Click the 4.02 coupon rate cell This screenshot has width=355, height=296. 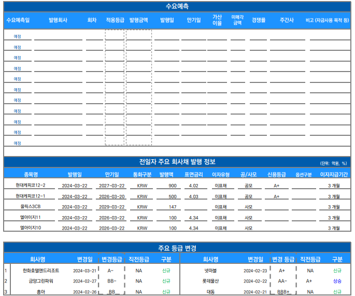click(194, 186)
